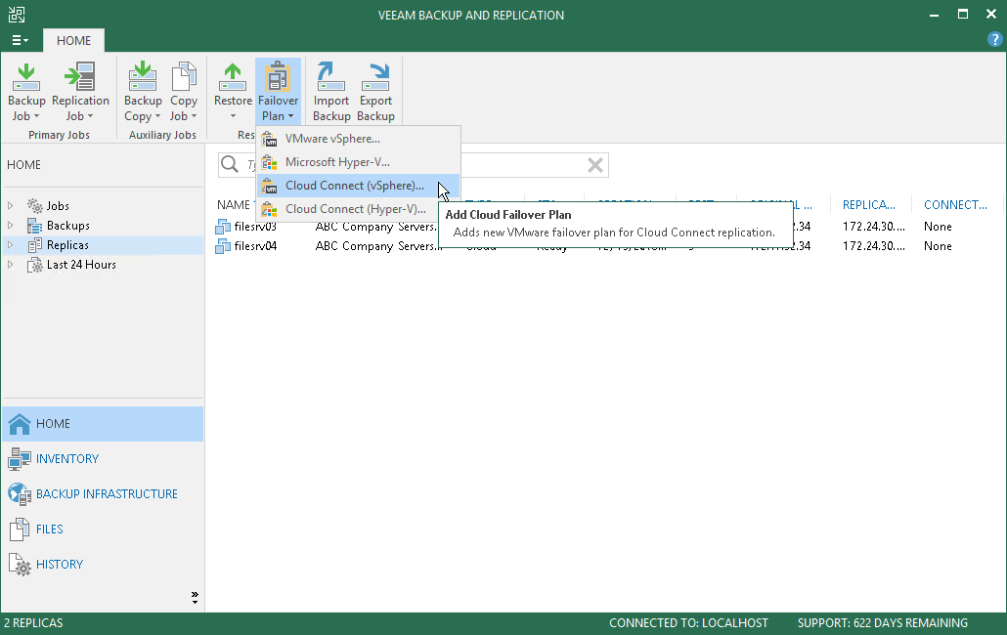
Task: Open the INVENTORY navigation view
Action: (x=103, y=459)
